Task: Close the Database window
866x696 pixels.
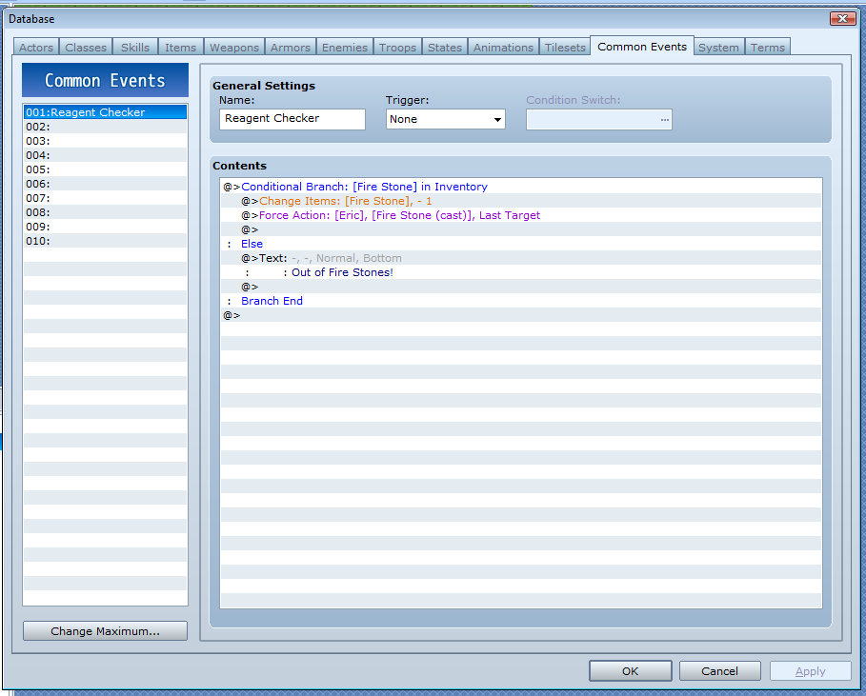Action: click(x=842, y=18)
